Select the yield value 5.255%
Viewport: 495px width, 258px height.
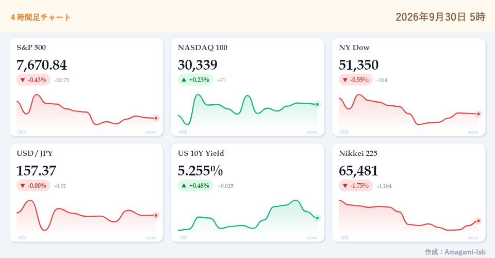[x=201, y=171]
